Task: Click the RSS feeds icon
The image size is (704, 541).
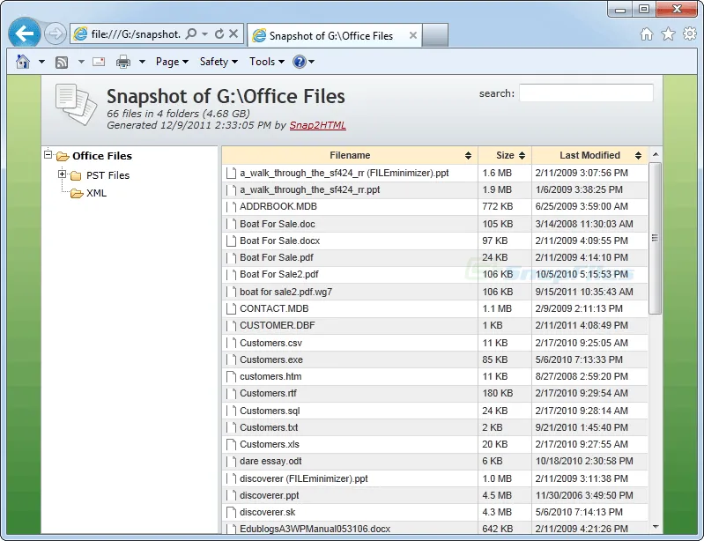Action: coord(62,62)
